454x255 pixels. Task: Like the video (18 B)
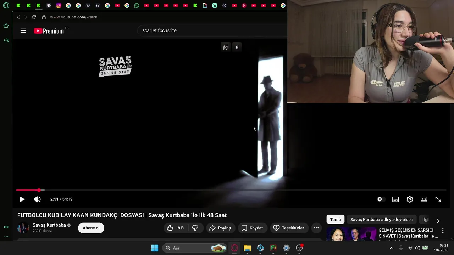tap(176, 228)
